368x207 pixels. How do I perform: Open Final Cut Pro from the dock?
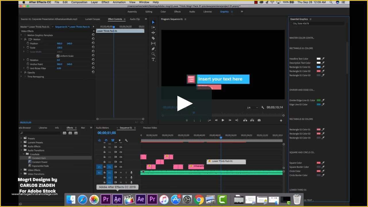(129, 199)
